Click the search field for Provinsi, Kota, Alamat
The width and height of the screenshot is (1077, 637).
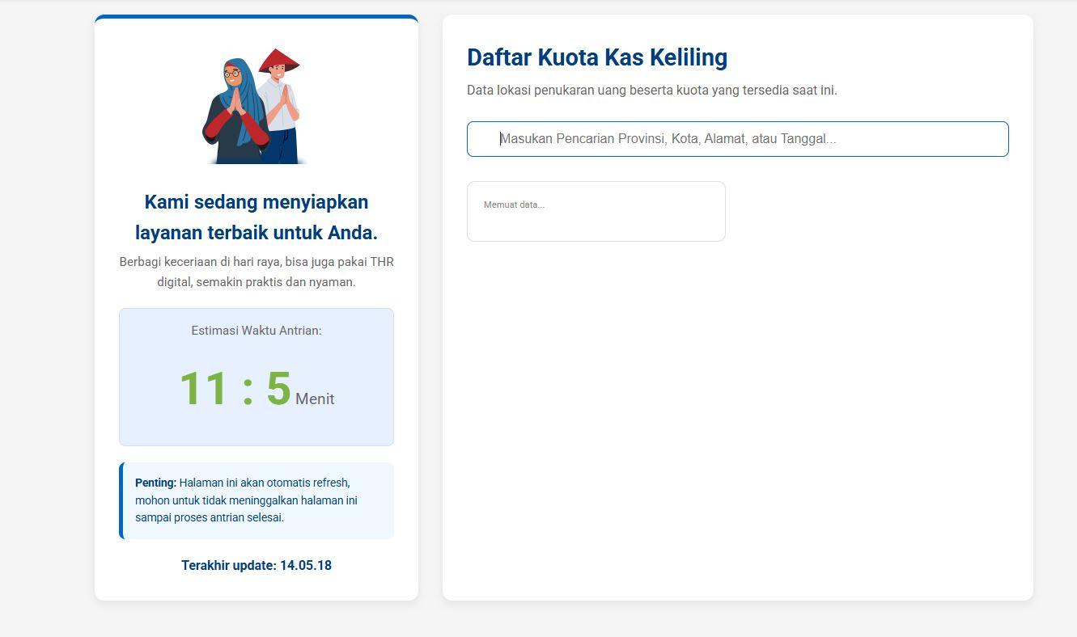737,139
